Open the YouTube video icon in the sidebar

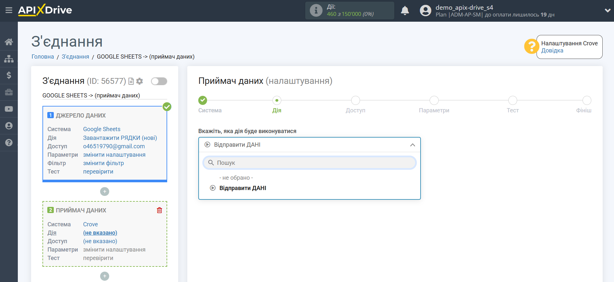[x=9, y=109]
